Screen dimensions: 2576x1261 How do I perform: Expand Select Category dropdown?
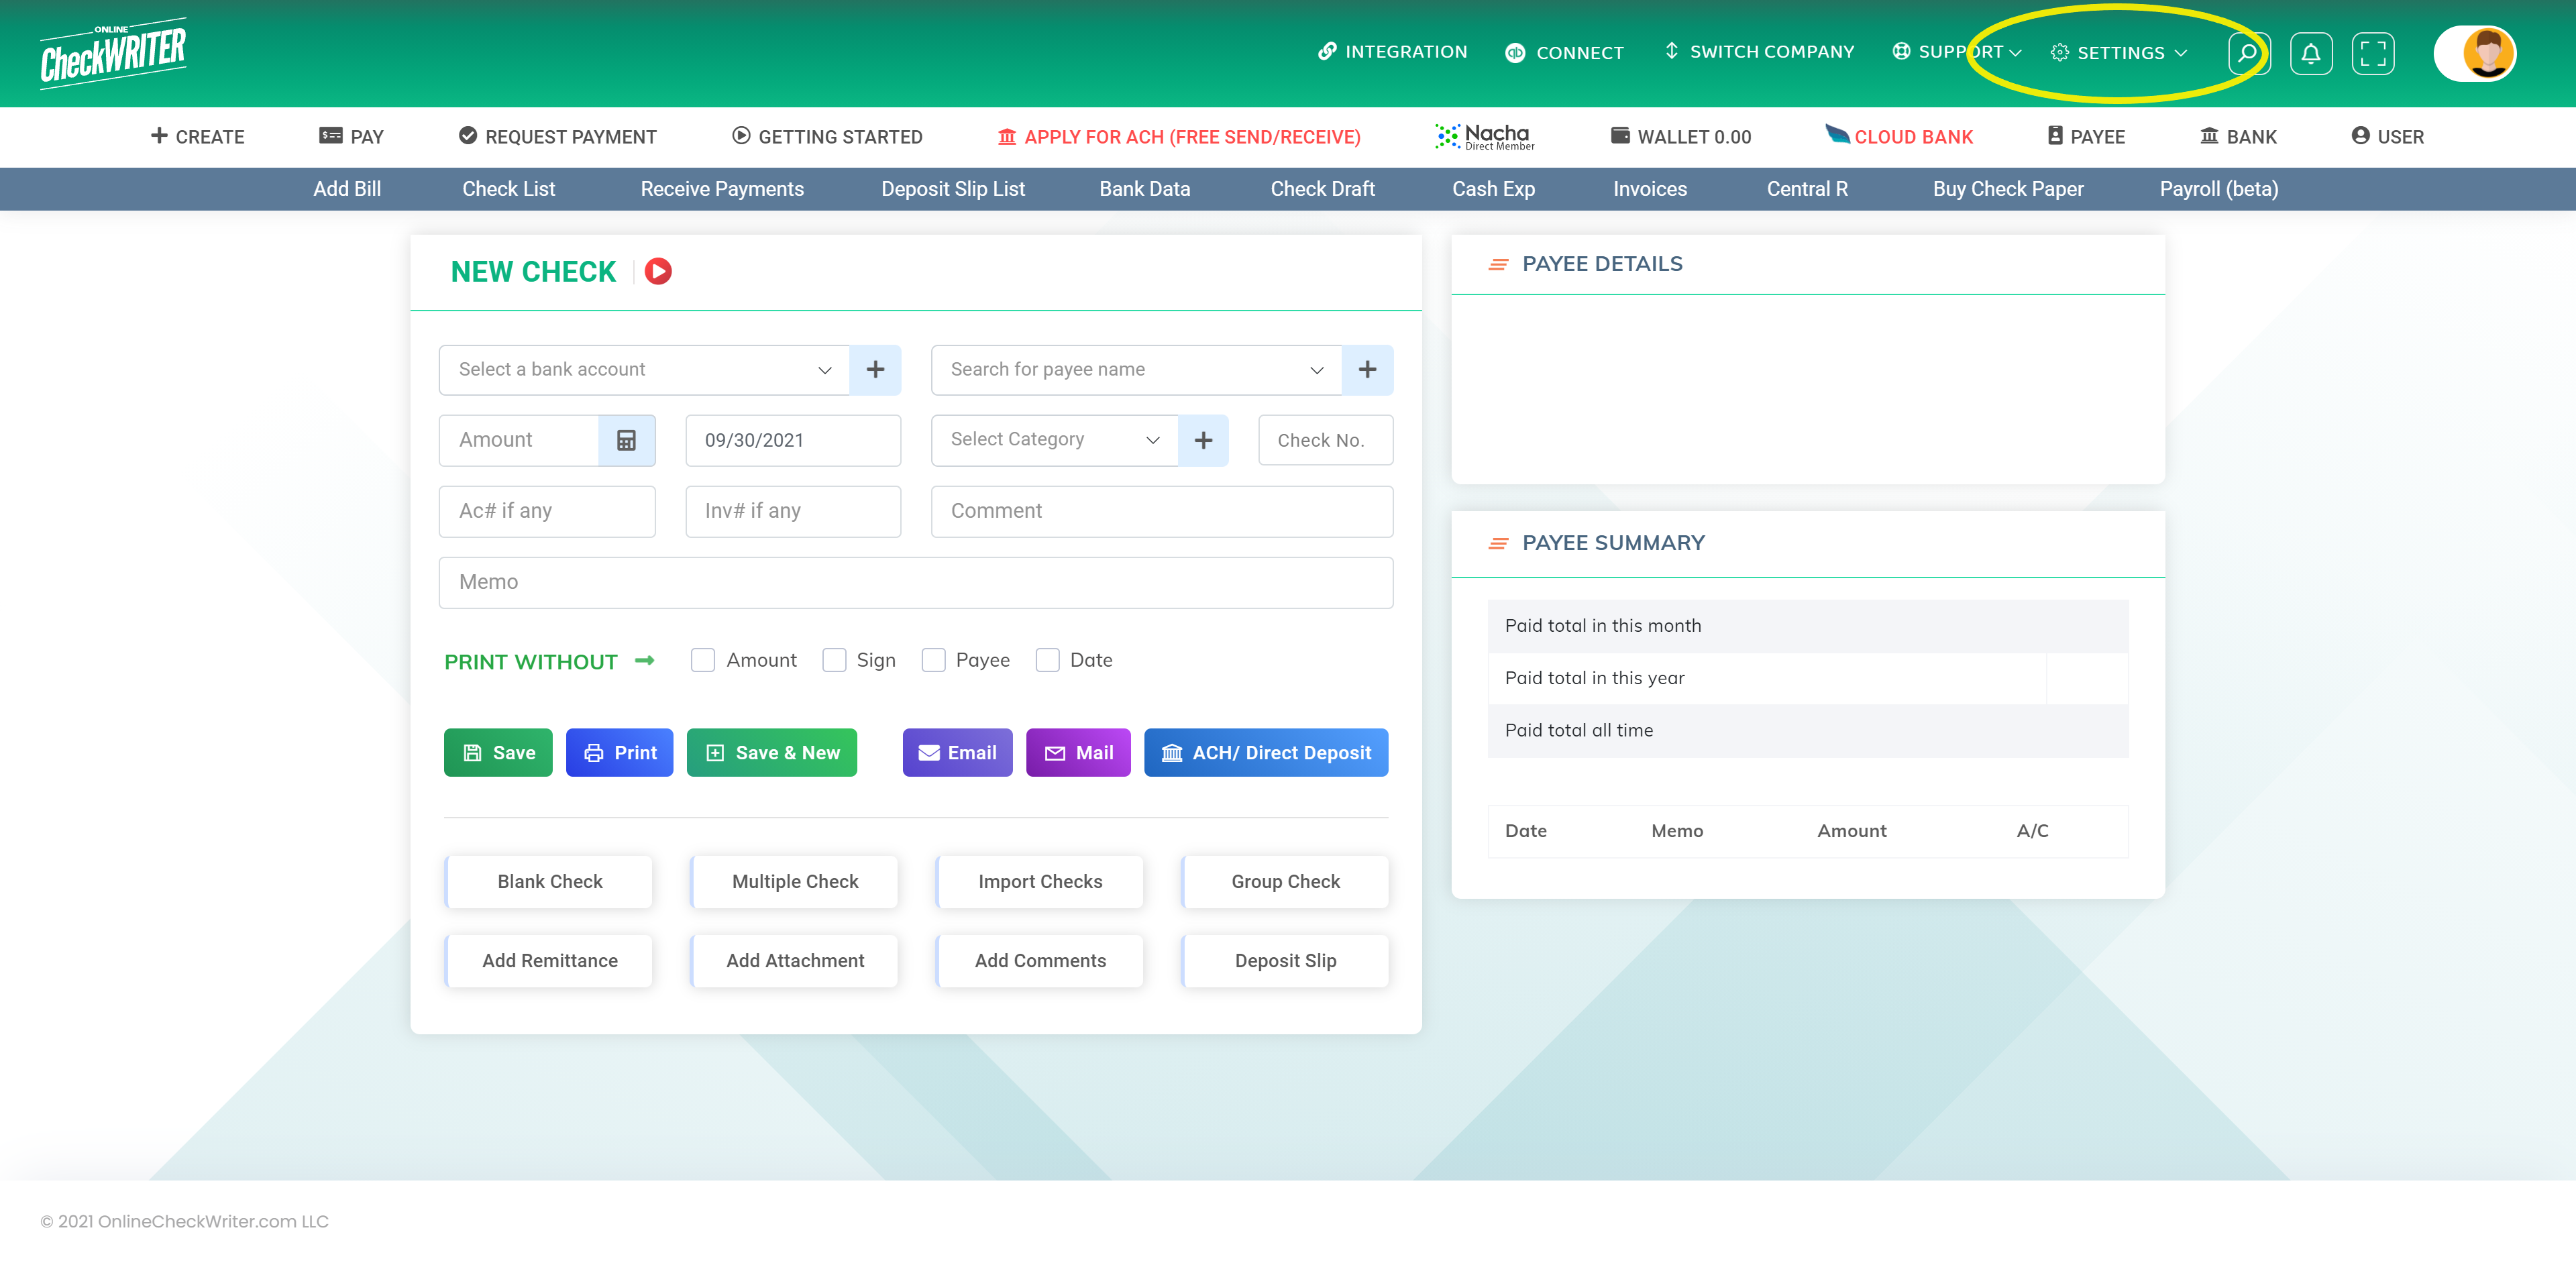1054,440
